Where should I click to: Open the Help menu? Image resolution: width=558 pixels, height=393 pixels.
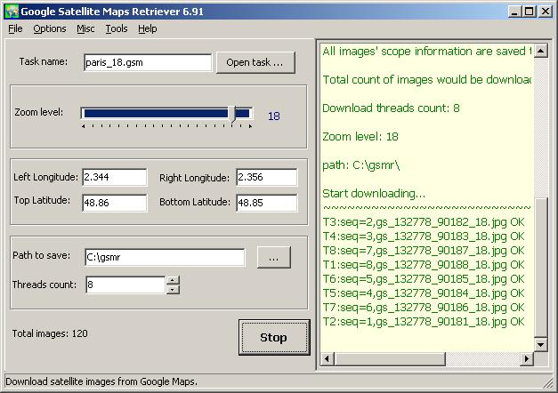[148, 28]
